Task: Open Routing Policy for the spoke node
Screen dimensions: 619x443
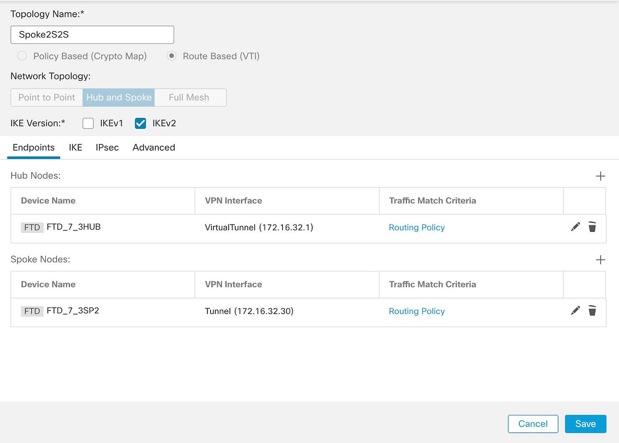Action: (x=416, y=311)
